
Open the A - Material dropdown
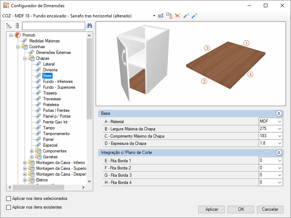point(279,121)
